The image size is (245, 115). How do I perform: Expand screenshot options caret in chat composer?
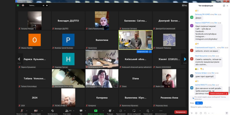click(209, 113)
